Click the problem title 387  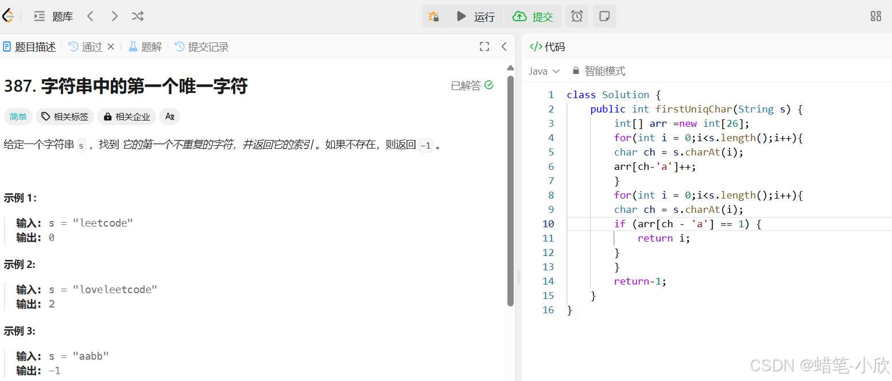126,86
